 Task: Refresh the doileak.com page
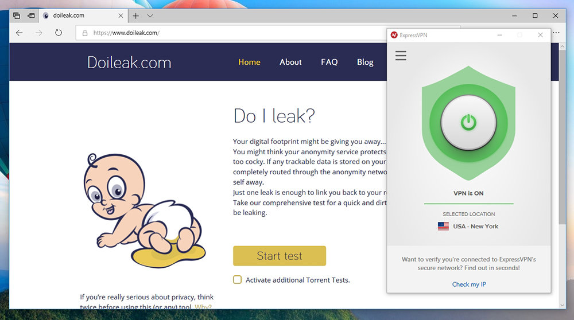[59, 33]
